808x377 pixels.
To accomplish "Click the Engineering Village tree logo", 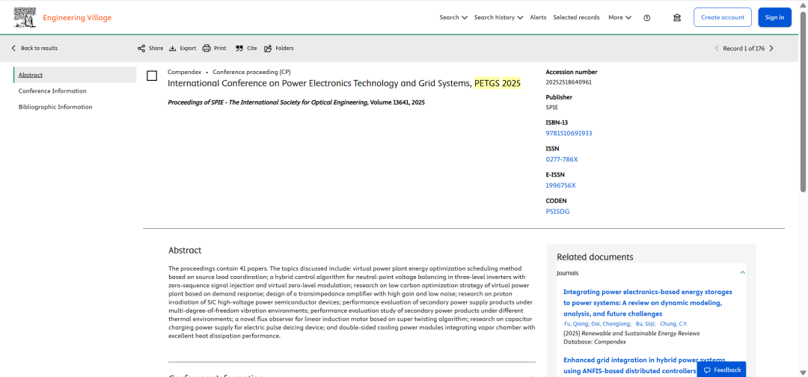I will tap(25, 17).
